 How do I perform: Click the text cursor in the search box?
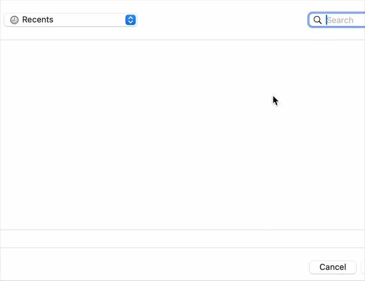327,20
